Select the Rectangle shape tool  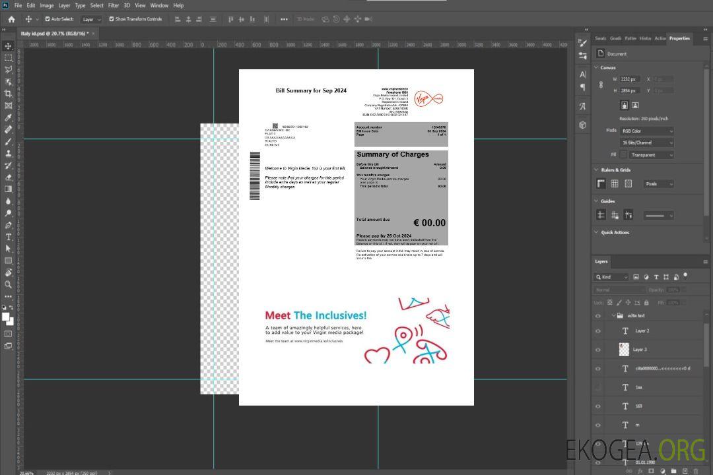pos(8,261)
